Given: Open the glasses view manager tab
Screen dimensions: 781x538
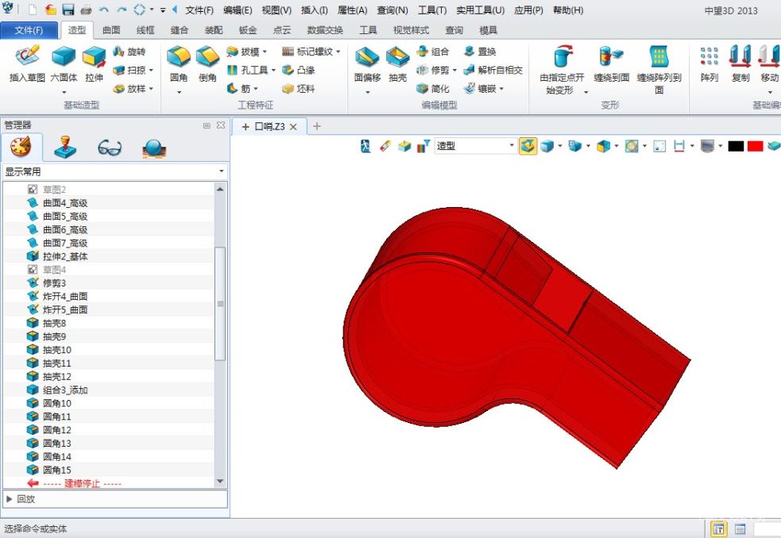Looking at the screenshot, I should pyautogui.click(x=110, y=148).
